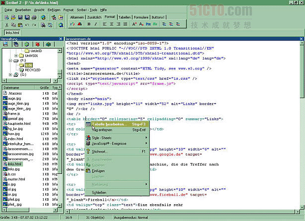Click the align center icon

(x=111, y=24)
